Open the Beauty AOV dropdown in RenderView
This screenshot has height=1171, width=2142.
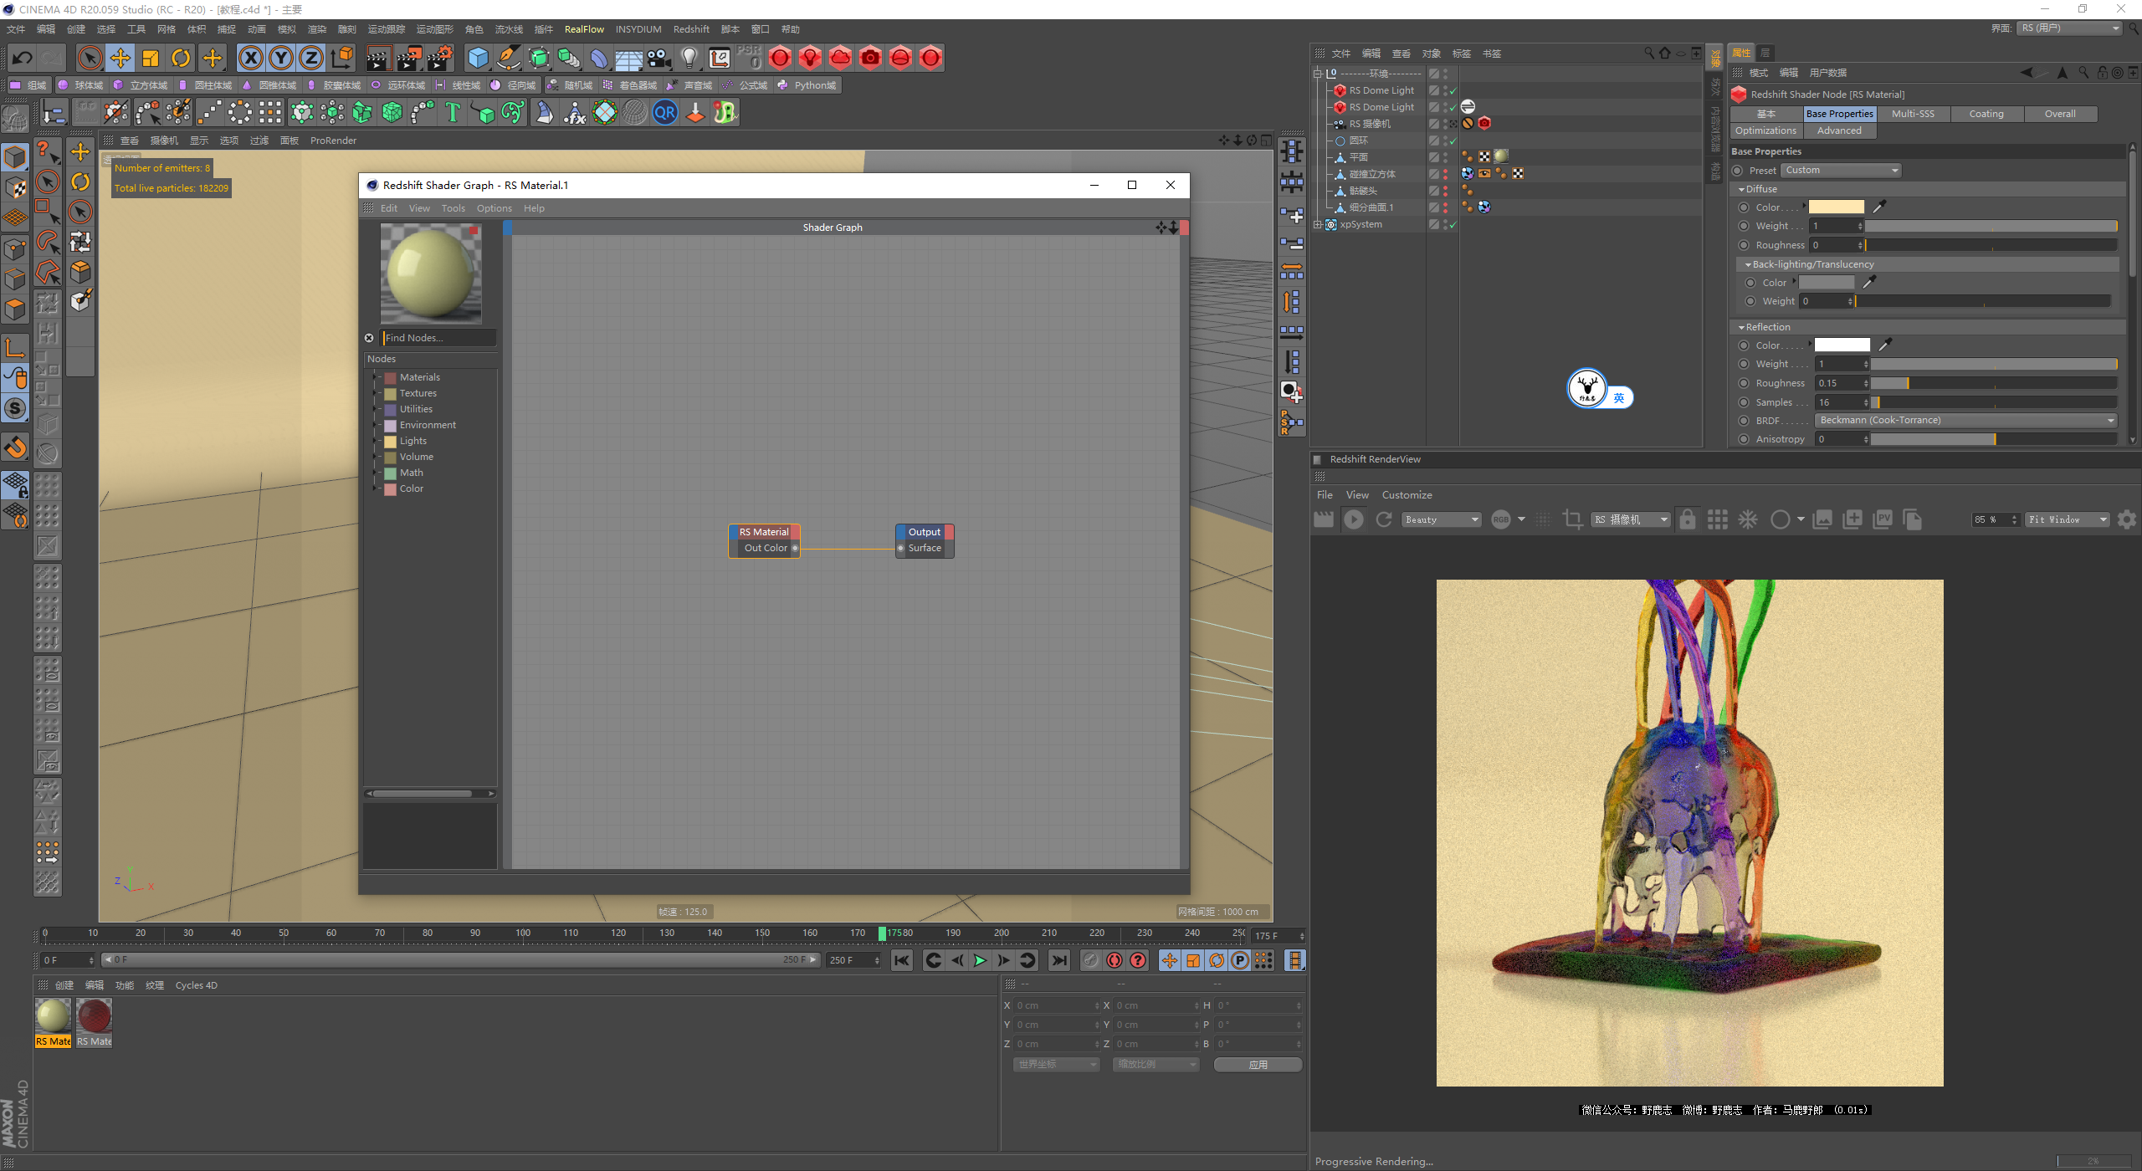pyautogui.click(x=1441, y=520)
